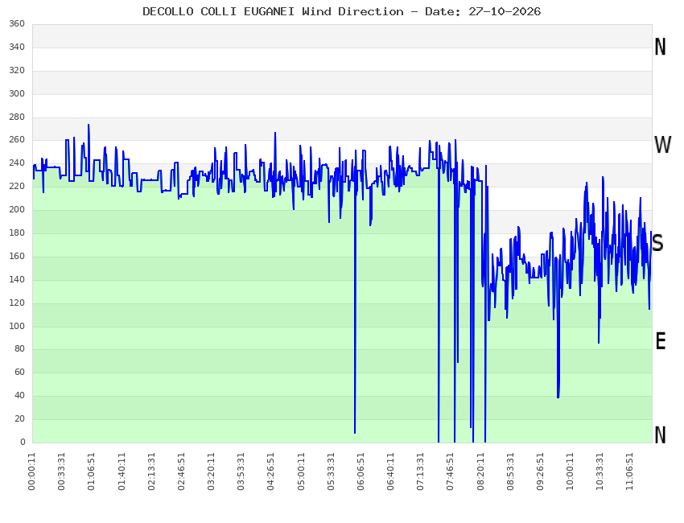Select the 340 y-axis value
Screen dimensions: 684x523
click(x=17, y=47)
